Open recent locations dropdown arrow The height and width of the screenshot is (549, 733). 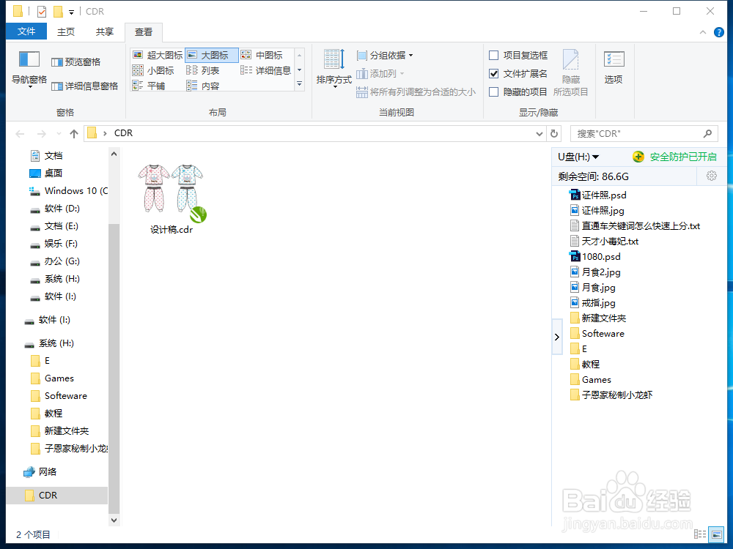coord(59,134)
